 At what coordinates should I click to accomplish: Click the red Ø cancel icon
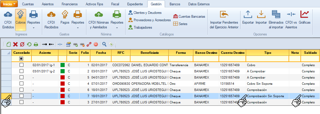click(x=22, y=44)
